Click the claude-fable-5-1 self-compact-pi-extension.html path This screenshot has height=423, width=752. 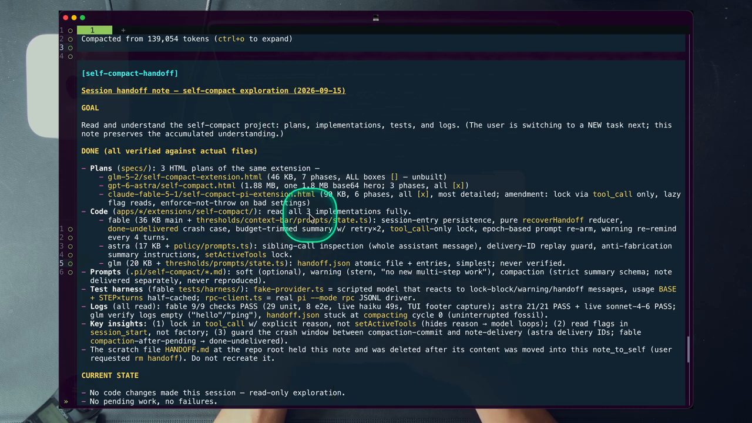[x=211, y=194]
